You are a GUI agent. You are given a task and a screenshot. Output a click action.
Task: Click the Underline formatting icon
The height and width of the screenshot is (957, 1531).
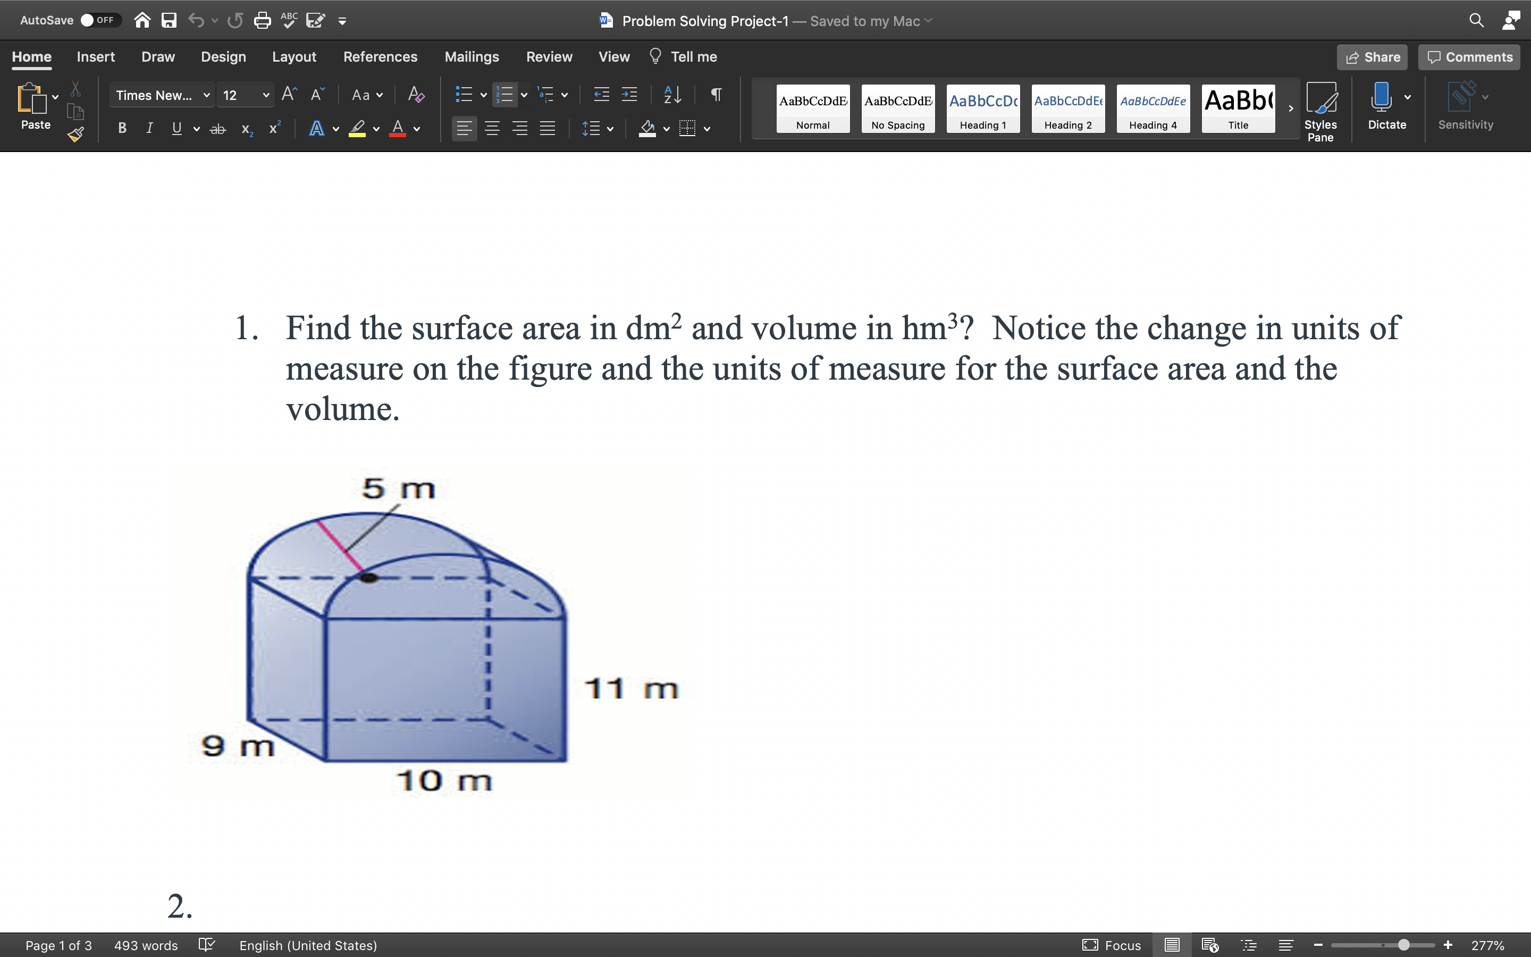[175, 129]
